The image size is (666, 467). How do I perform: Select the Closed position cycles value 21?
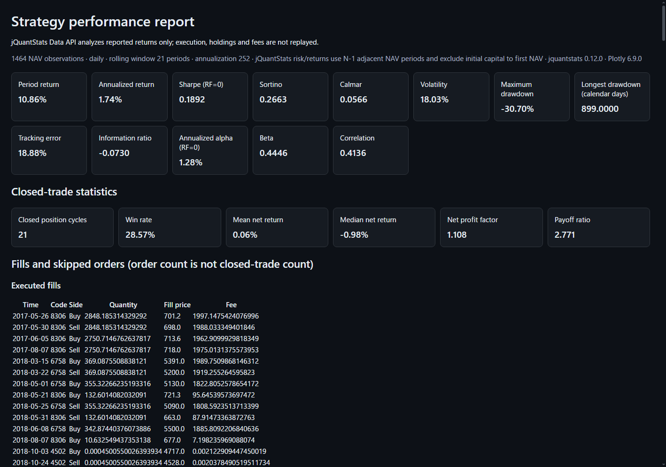click(x=23, y=235)
